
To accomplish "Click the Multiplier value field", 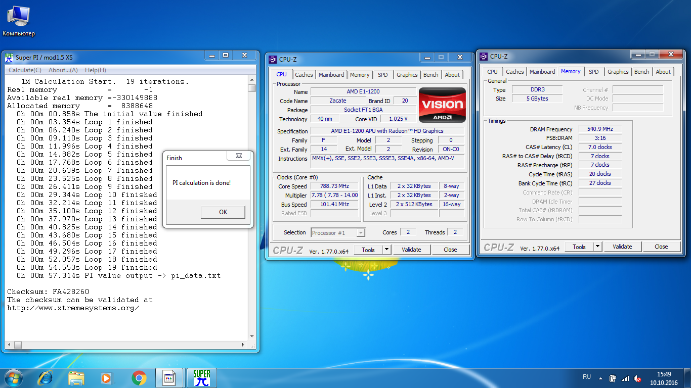I will [335, 195].
